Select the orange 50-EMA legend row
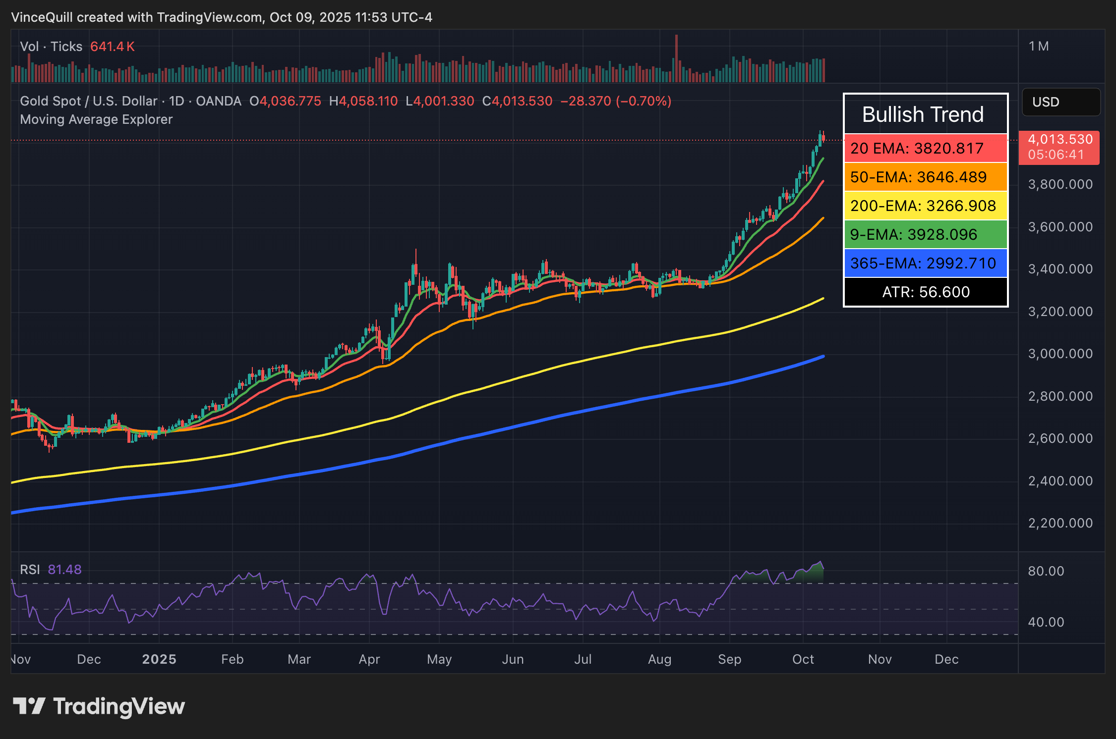Viewport: 1116px width, 739px height. click(x=925, y=177)
